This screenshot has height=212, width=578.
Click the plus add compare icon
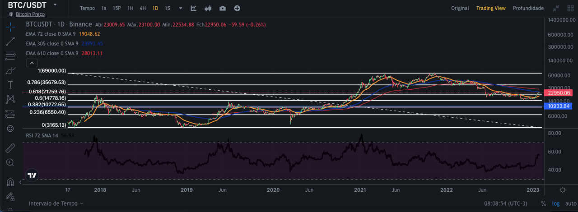tap(237, 8)
